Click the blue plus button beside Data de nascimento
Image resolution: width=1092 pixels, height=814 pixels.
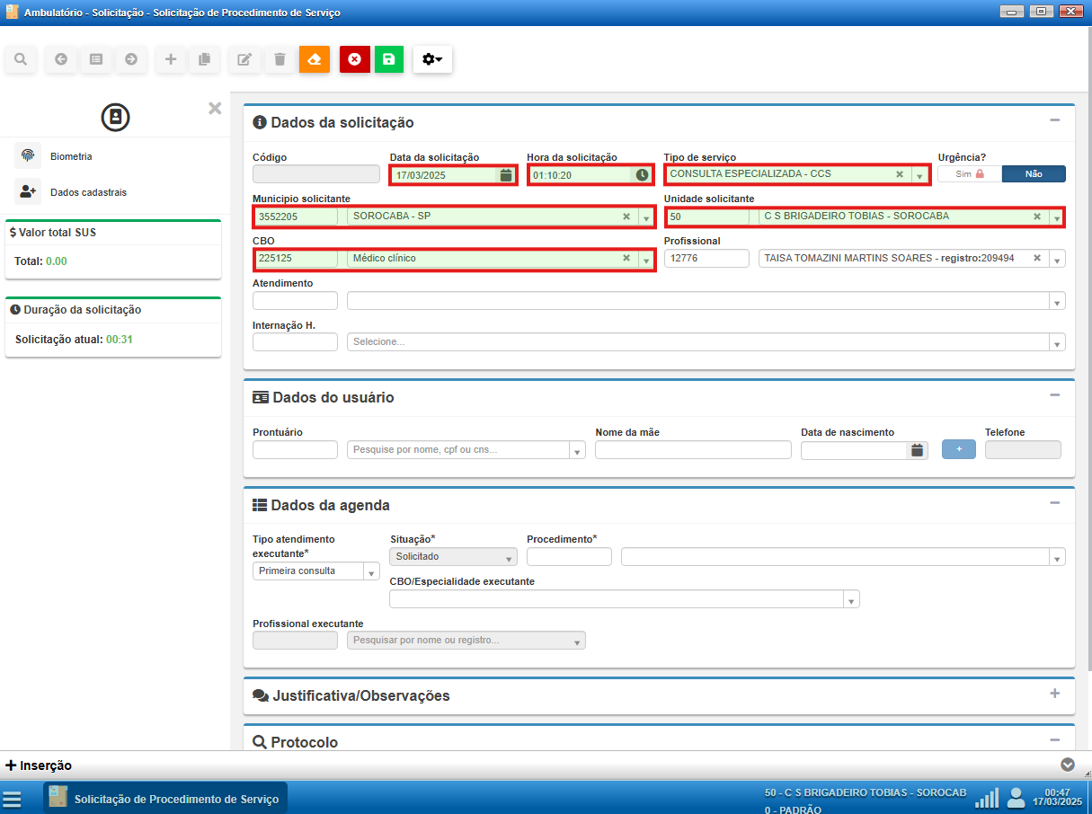click(958, 449)
